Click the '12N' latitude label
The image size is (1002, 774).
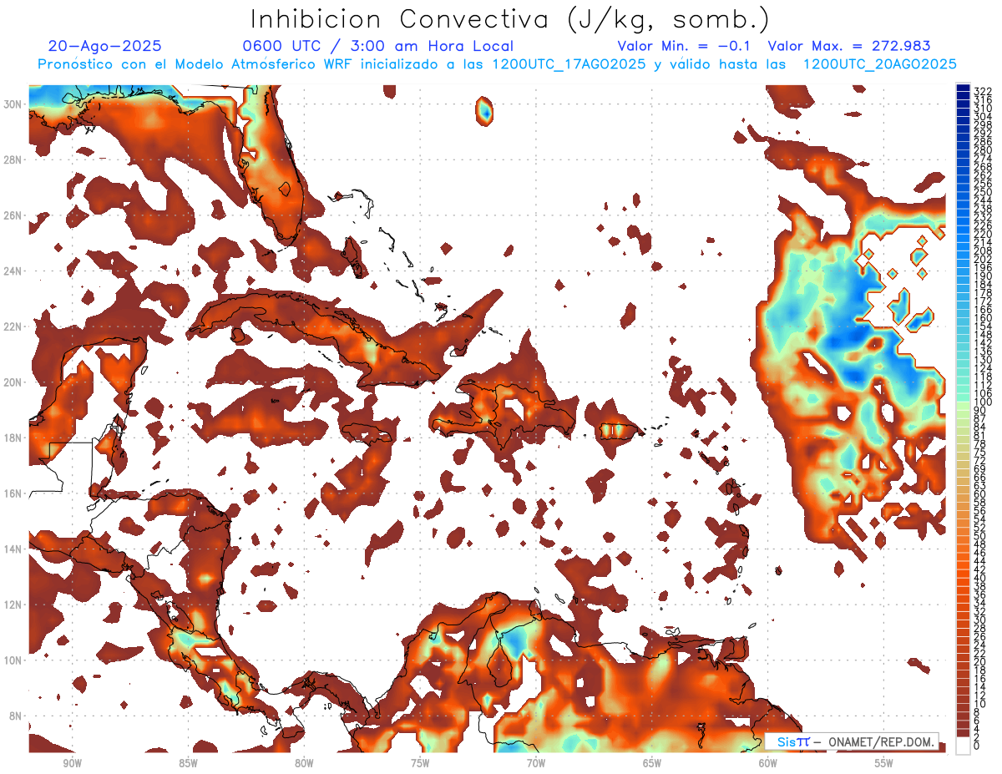click(13, 605)
